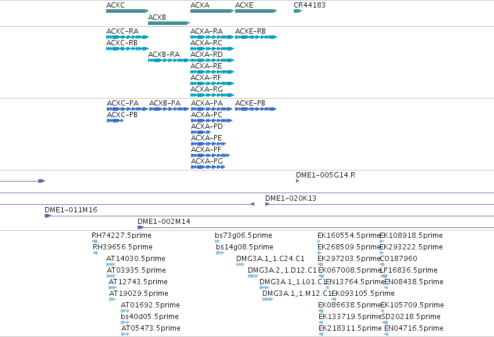Select the DMG3A.2_1.D12.C1 feature glyph
This screenshot has width=494, height=337.
[x=253, y=276]
